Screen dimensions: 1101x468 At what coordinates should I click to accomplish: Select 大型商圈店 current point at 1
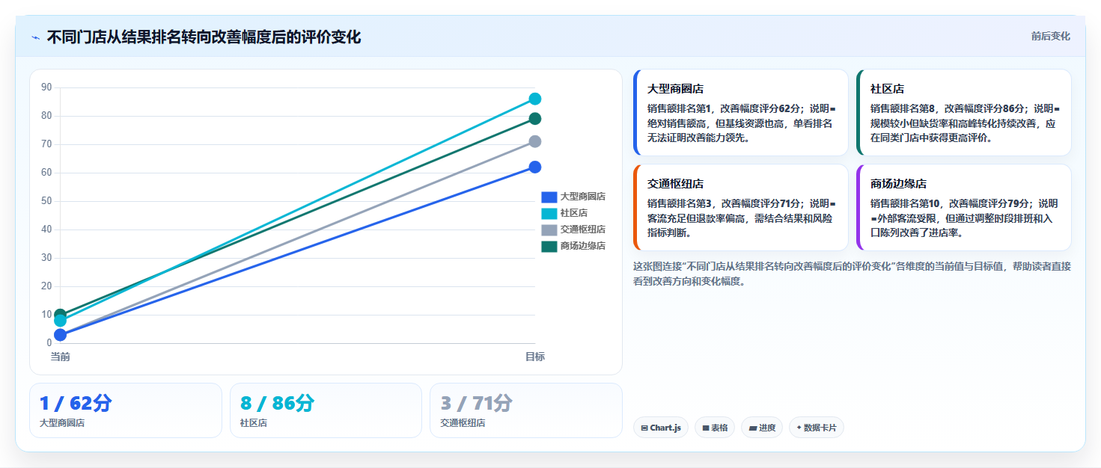point(61,335)
